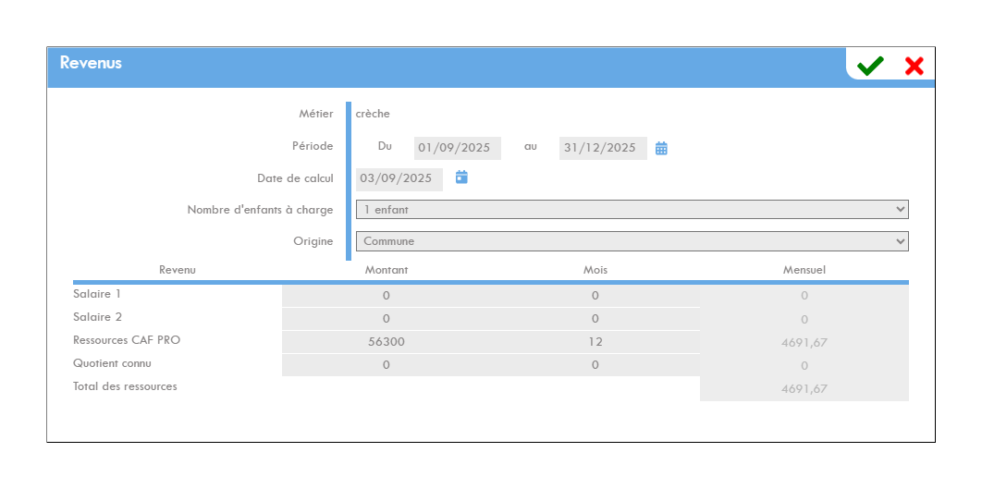Click the Salaire 2 Montant field
The height and width of the screenshot is (489, 982).
386,319
